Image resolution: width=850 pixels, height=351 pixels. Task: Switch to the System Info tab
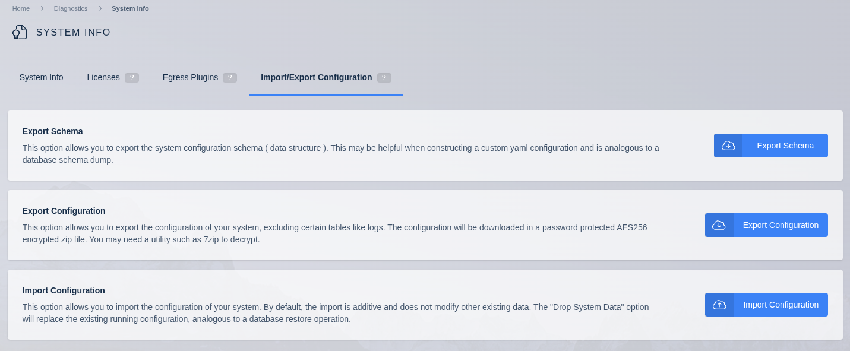(41, 77)
